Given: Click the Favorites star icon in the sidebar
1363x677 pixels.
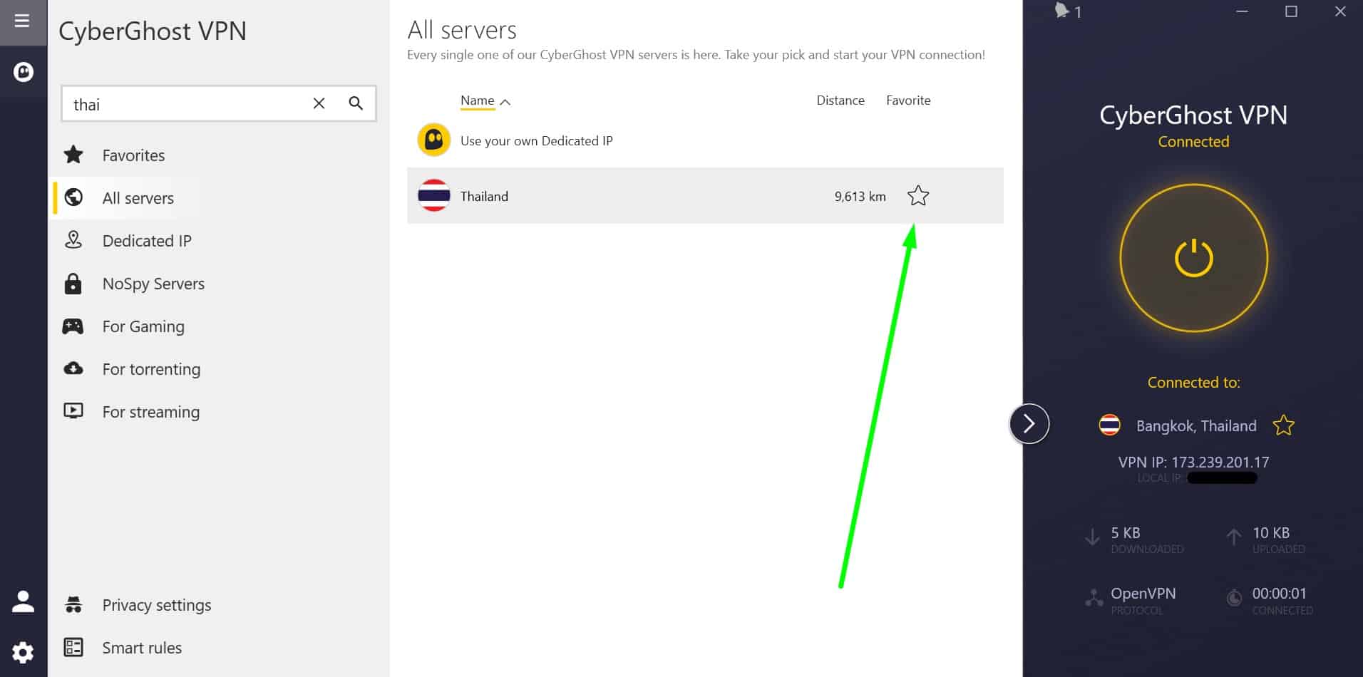Looking at the screenshot, I should pyautogui.click(x=73, y=155).
